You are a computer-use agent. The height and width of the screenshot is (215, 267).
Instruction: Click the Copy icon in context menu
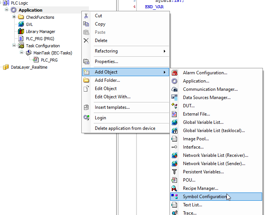pyautogui.click(x=86, y=24)
